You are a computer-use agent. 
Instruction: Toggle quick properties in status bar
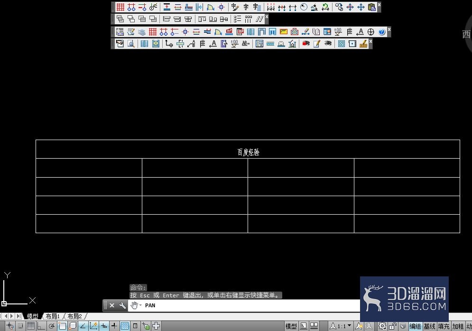(x=135, y=326)
